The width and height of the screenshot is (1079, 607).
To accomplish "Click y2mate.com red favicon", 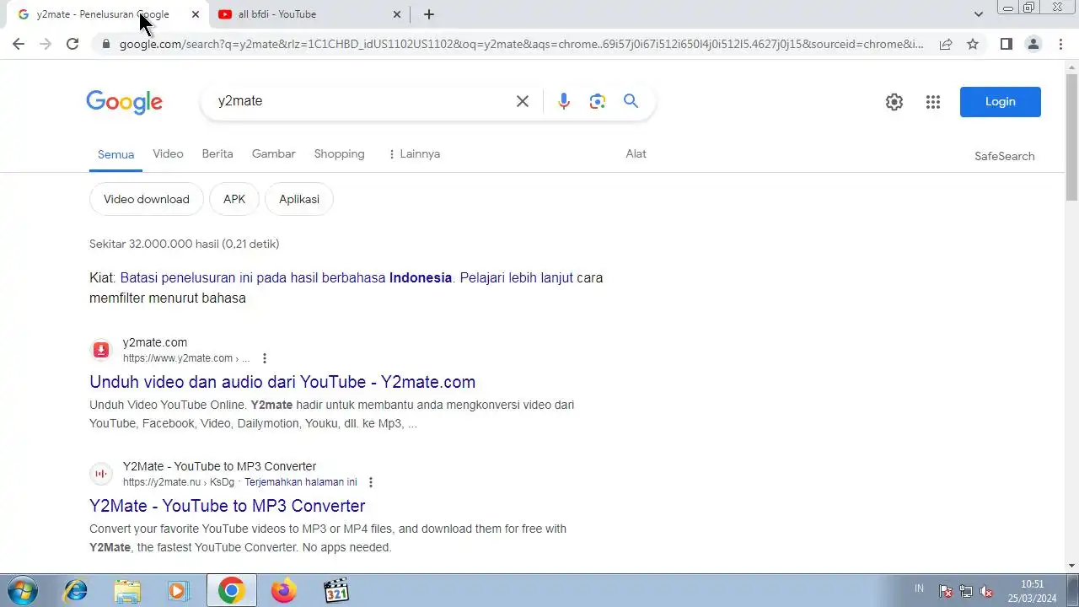I will click(101, 350).
